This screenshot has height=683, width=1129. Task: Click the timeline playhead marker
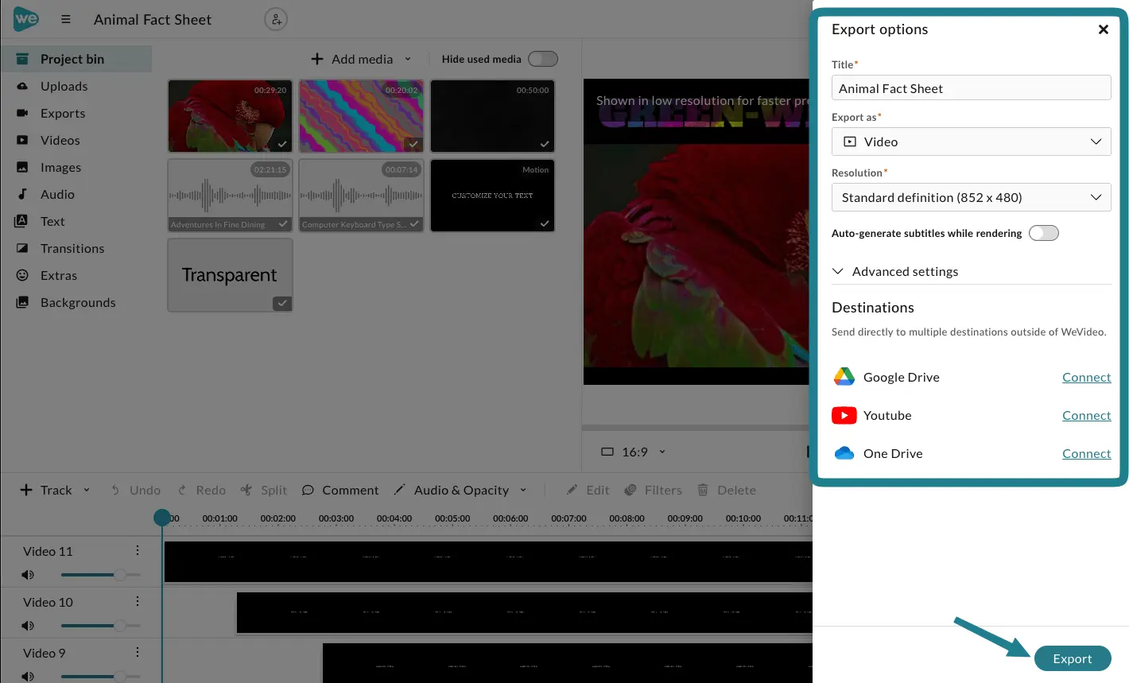click(162, 518)
